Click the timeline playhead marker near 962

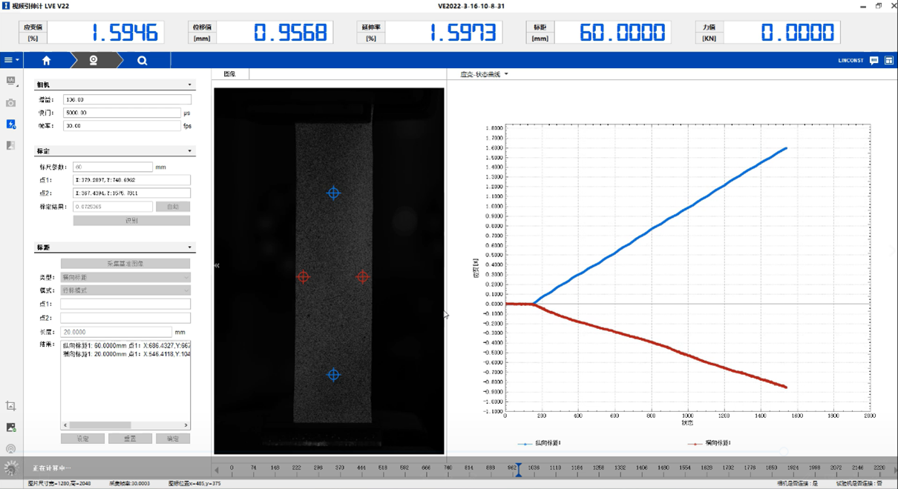coord(519,469)
